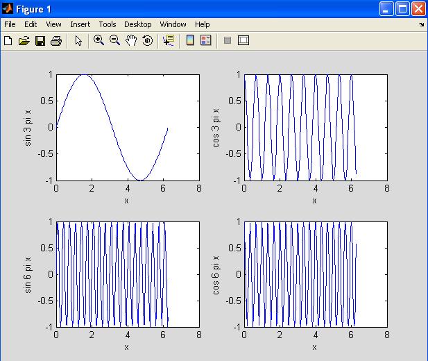This screenshot has width=428, height=361.
Task: Select the 'cos 6 pi x' y-axis label
Action: 216,275
